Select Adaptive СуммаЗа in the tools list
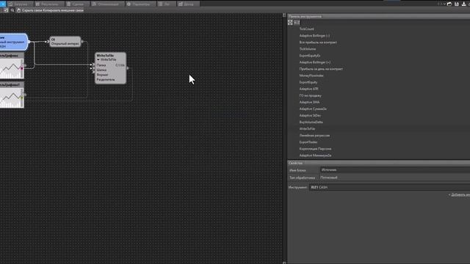The image size is (470, 264). [x=313, y=109]
